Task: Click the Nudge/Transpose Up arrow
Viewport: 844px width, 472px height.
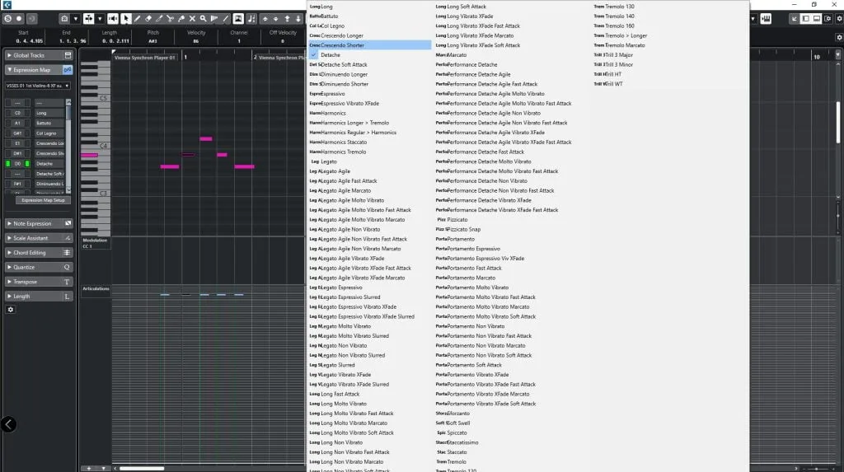Action: [265, 18]
